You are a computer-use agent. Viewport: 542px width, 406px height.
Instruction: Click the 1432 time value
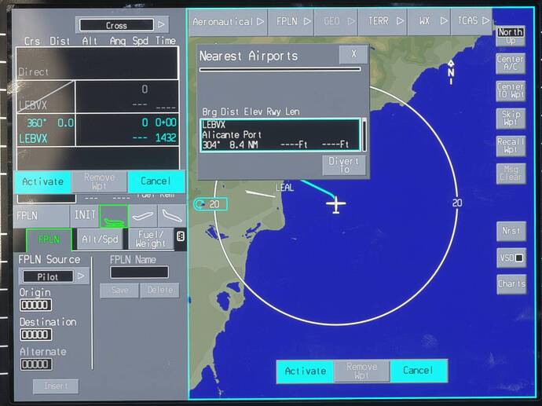pyautogui.click(x=166, y=138)
